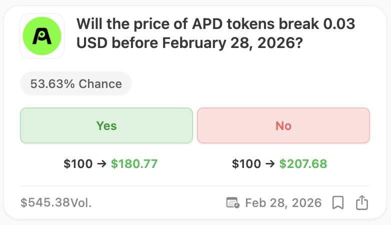391x225 pixels.
Task: Click the Yes button
Action: click(x=106, y=125)
